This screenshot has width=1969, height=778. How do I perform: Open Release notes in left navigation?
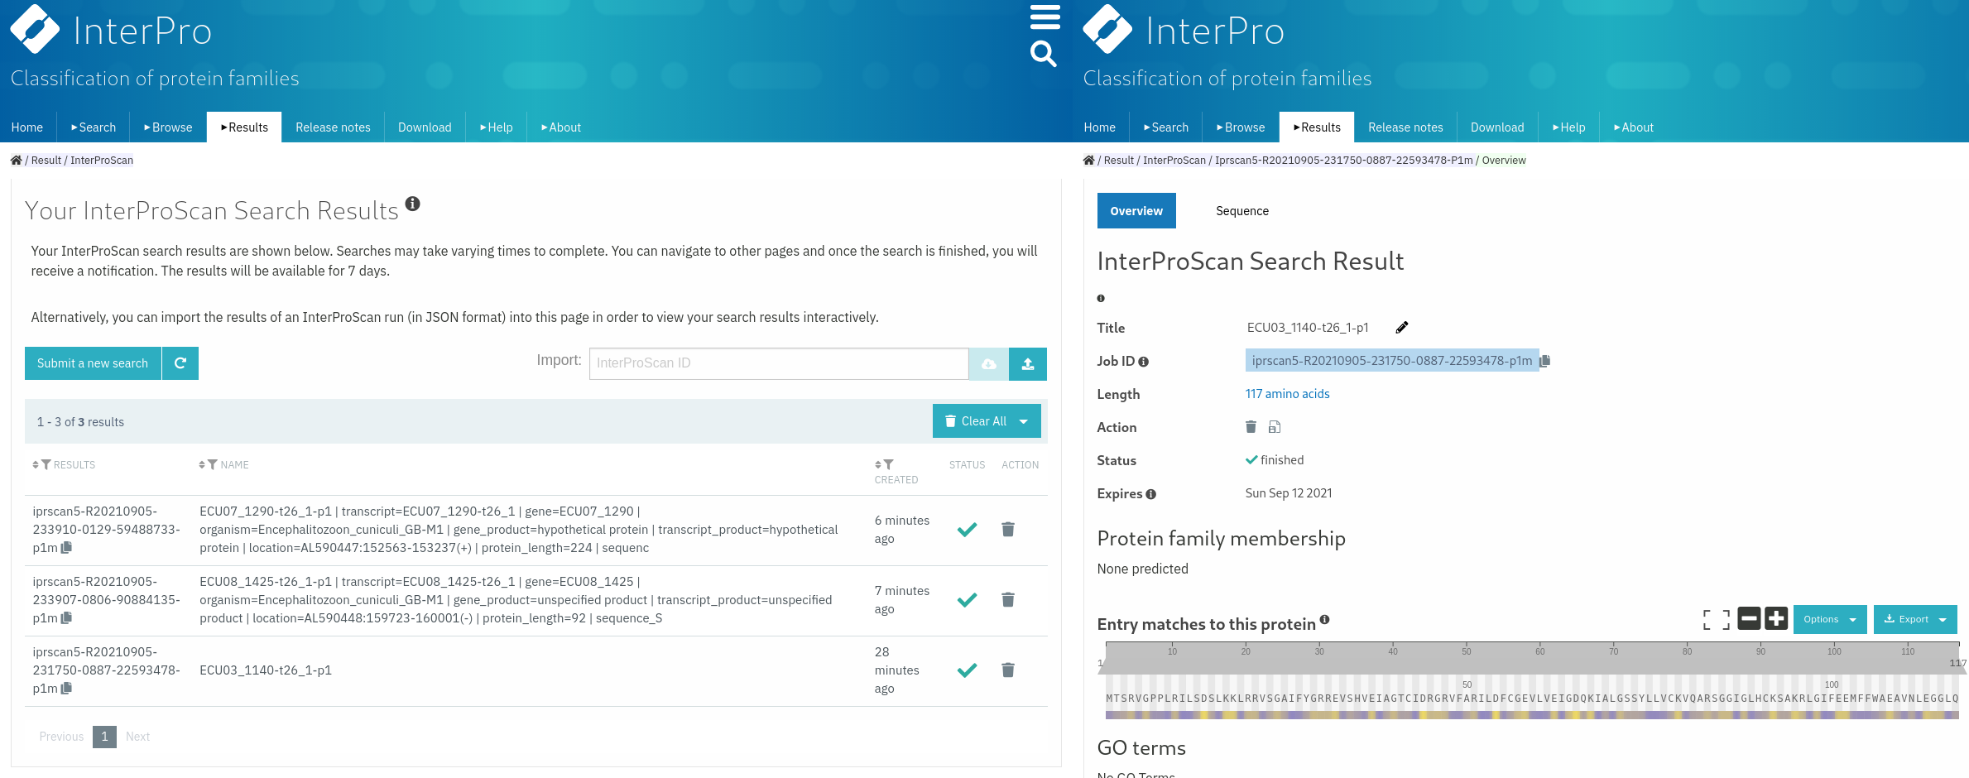pyautogui.click(x=333, y=127)
